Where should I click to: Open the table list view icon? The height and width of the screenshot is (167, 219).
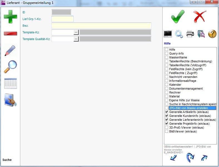tap(10, 83)
